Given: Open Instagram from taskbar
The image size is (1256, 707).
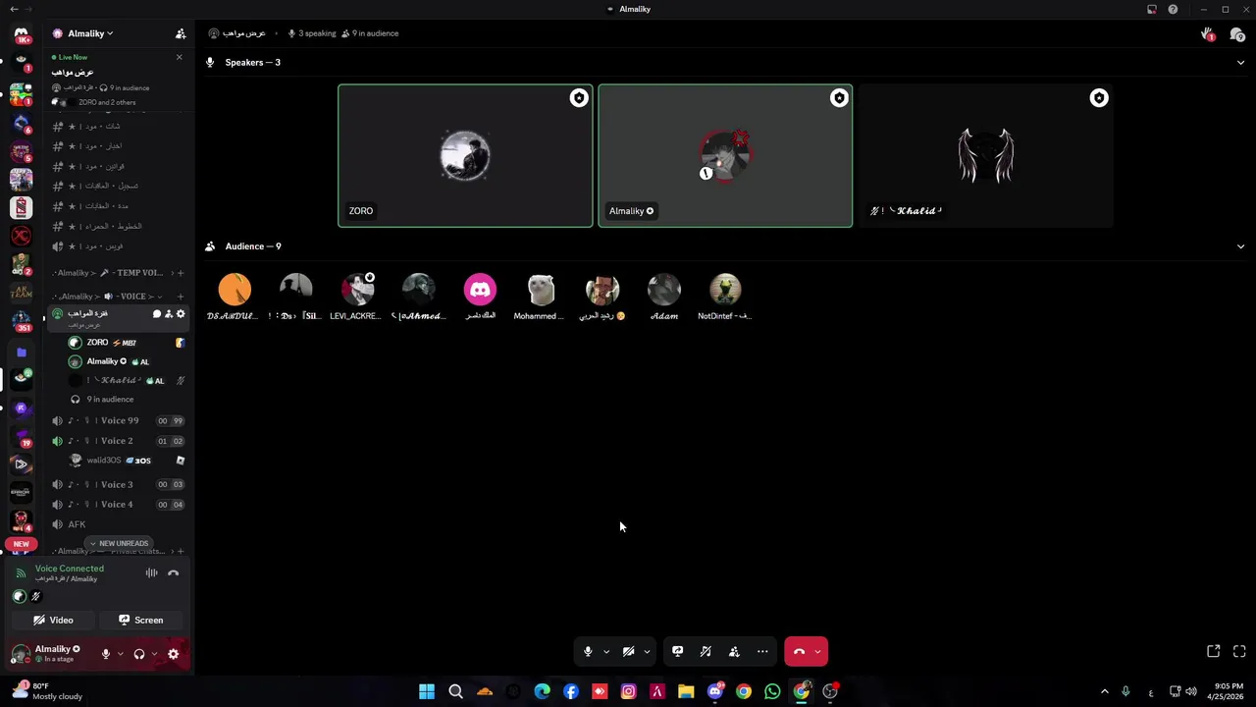Looking at the screenshot, I should coord(628,691).
